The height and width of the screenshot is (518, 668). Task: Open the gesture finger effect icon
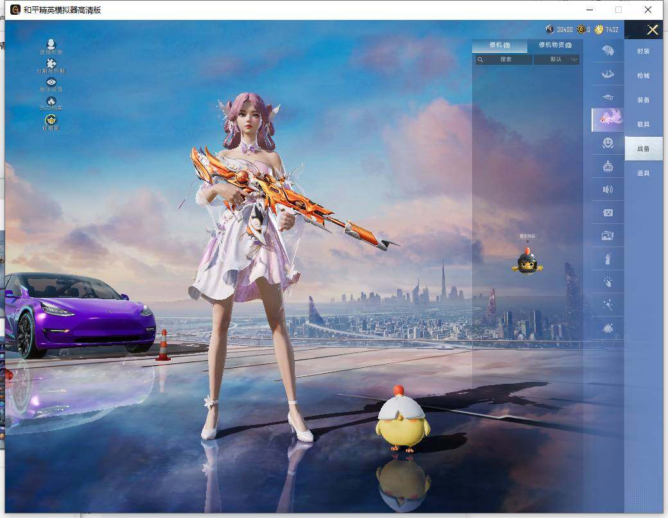click(608, 282)
